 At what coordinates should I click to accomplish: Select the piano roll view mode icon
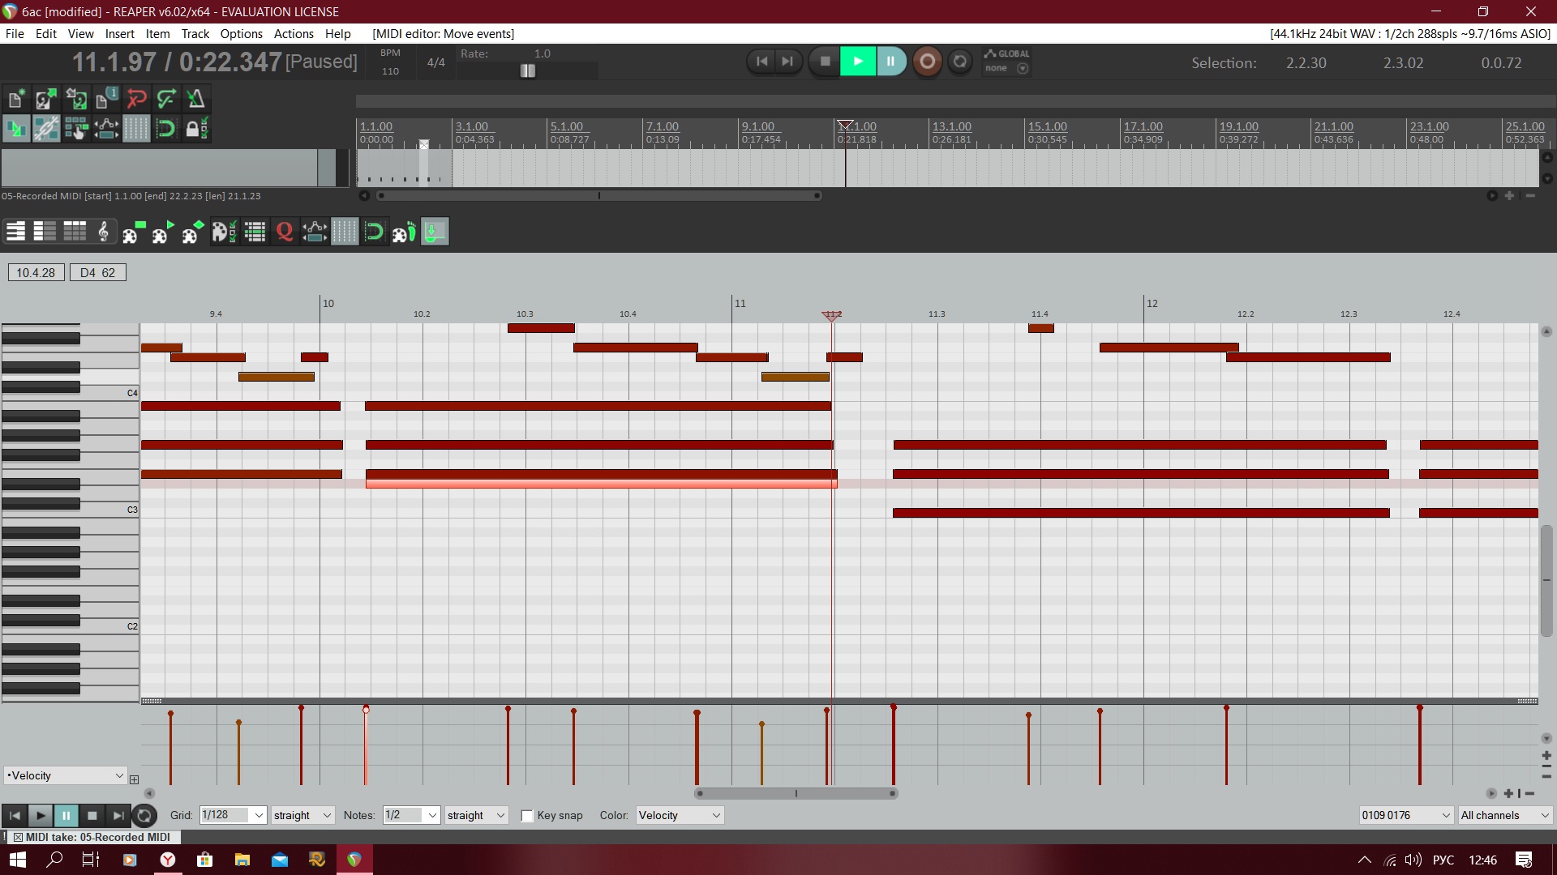(x=15, y=233)
